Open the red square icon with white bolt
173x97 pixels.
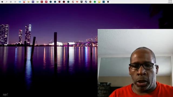(x=42, y=2)
